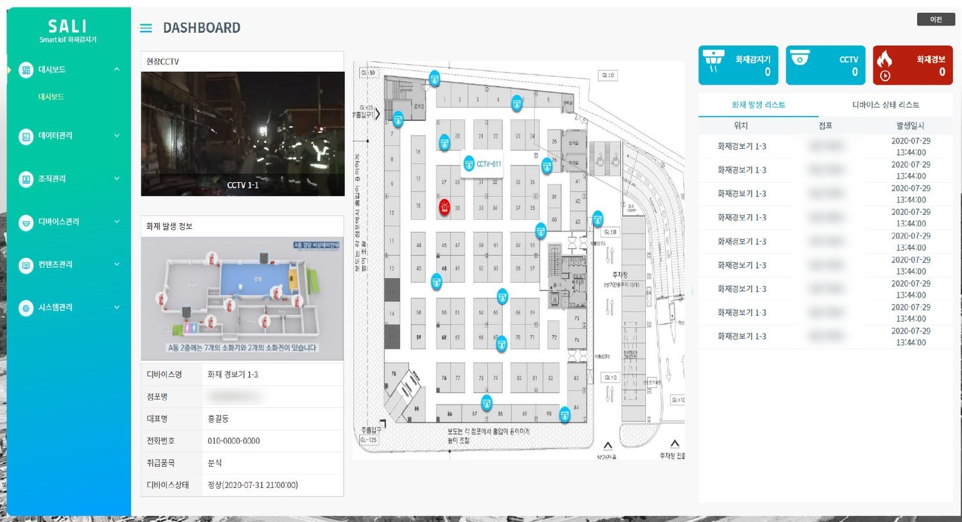Expand the 데이터관리 menu chevron

pyautogui.click(x=117, y=136)
